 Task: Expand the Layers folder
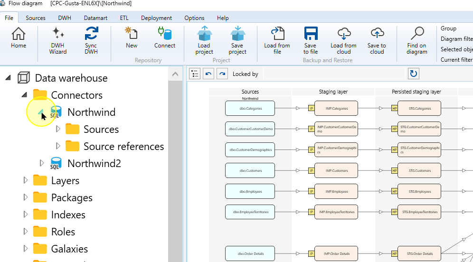(x=26, y=180)
